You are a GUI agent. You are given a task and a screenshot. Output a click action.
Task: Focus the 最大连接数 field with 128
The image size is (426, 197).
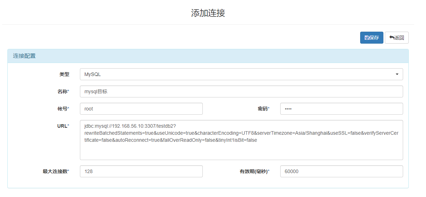[x=141, y=171]
